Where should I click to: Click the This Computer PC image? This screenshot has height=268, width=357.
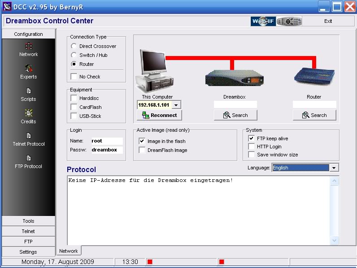[x=154, y=70]
